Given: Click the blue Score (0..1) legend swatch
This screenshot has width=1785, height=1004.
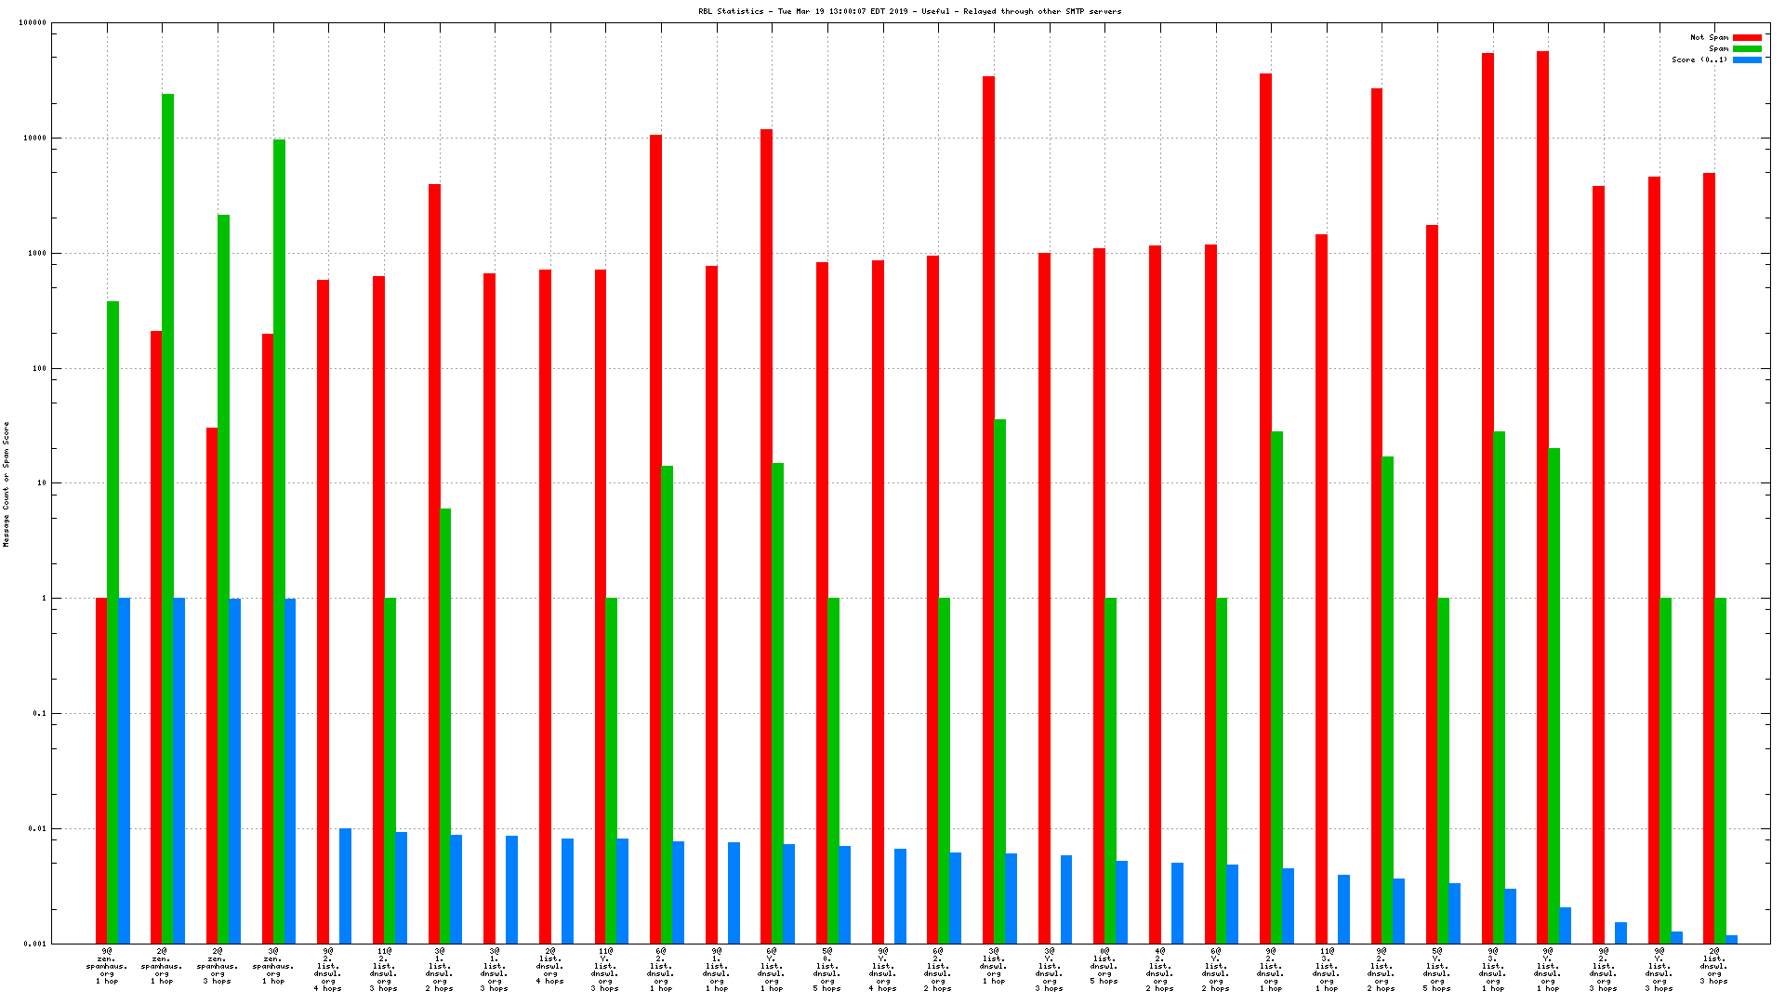Looking at the screenshot, I should (x=1747, y=60).
